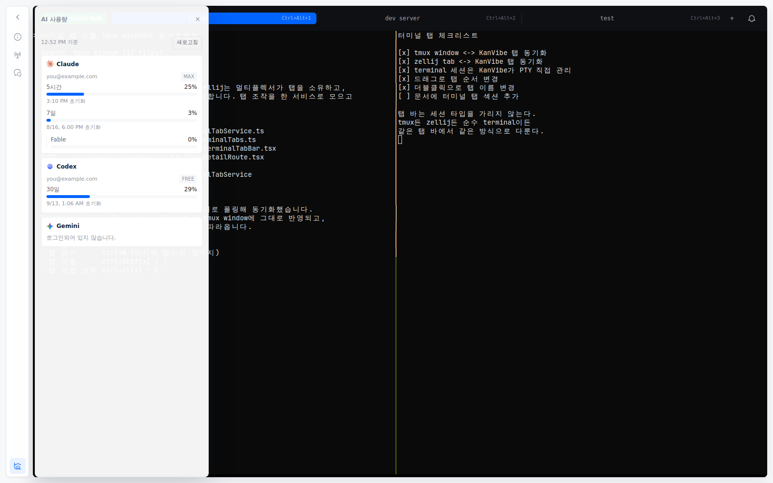Click the erminalTabBar.tsx filename in left pane
This screenshot has height=483, width=773.
point(243,149)
